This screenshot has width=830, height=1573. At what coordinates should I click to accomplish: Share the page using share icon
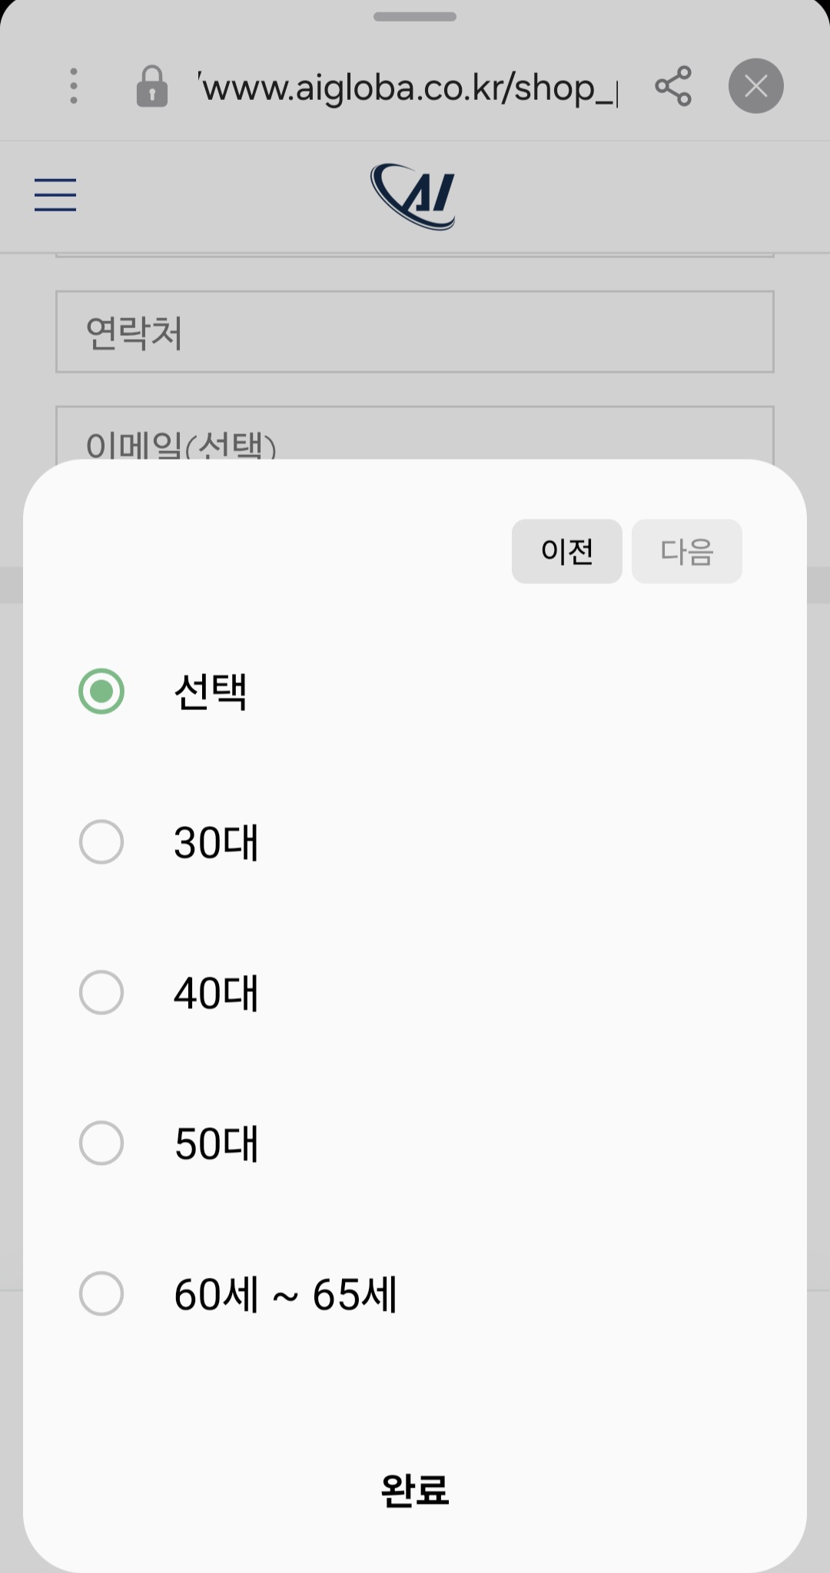point(673,86)
